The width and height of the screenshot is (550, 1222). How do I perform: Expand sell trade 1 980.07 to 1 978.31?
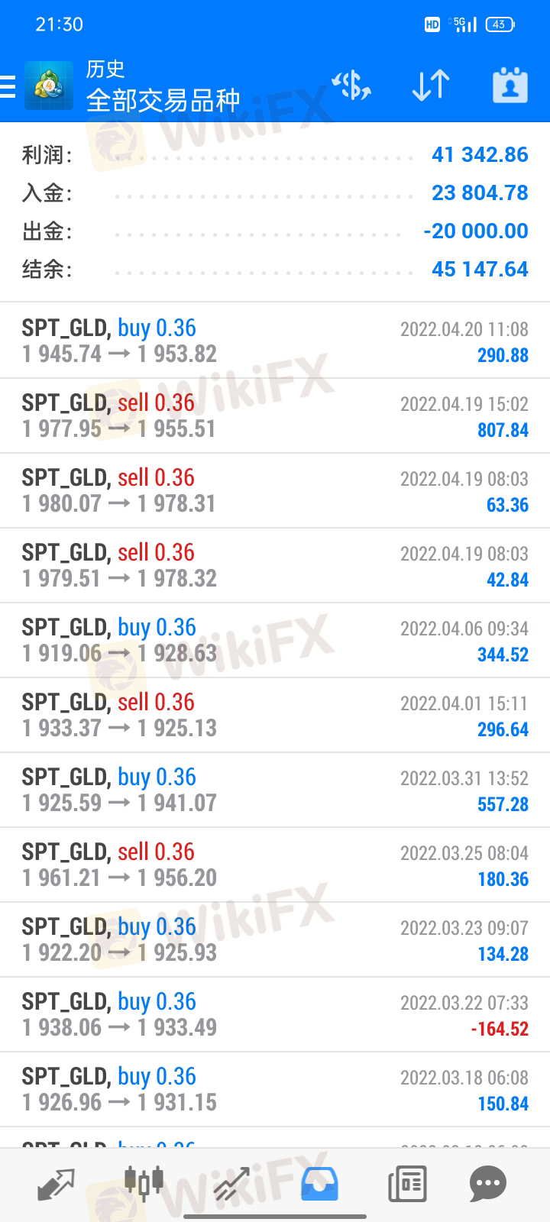pos(275,490)
